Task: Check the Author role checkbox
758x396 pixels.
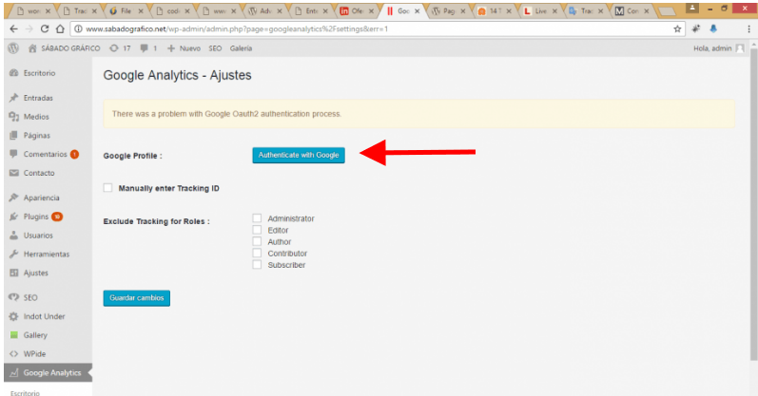Action: coord(257,241)
